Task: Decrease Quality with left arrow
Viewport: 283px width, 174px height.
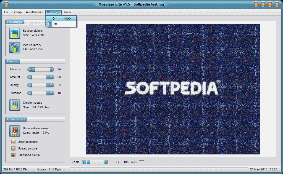Action: (x=30, y=85)
